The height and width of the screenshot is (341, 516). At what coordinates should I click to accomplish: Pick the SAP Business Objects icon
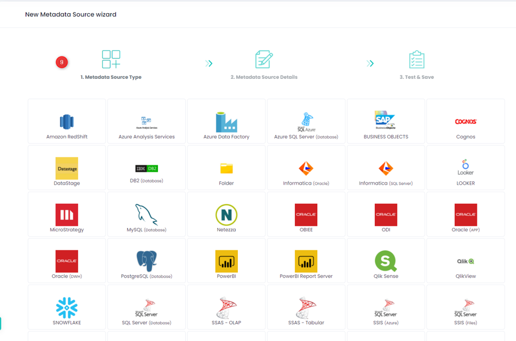coord(386,120)
